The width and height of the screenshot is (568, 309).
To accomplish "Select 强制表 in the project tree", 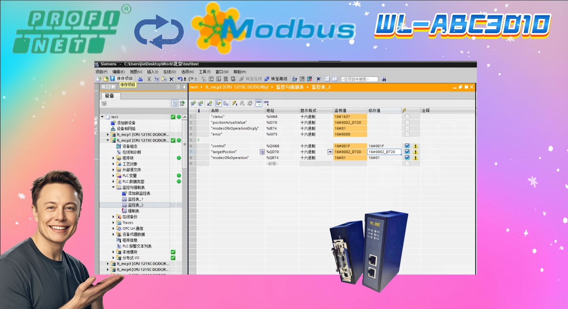I will [130, 211].
